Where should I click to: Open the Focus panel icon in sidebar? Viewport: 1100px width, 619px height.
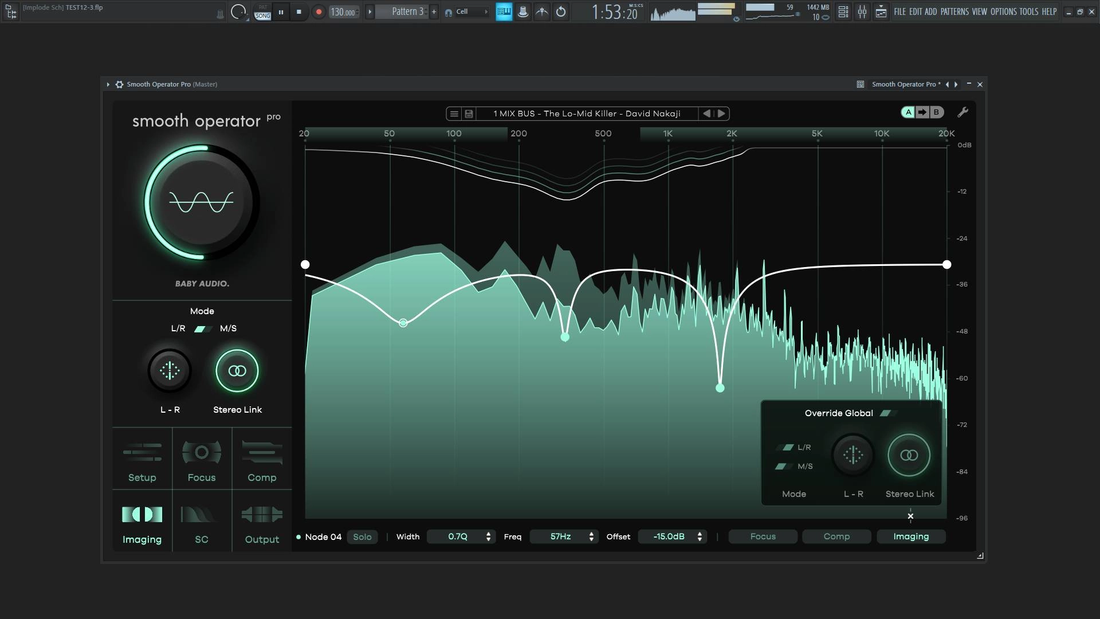[202, 460]
